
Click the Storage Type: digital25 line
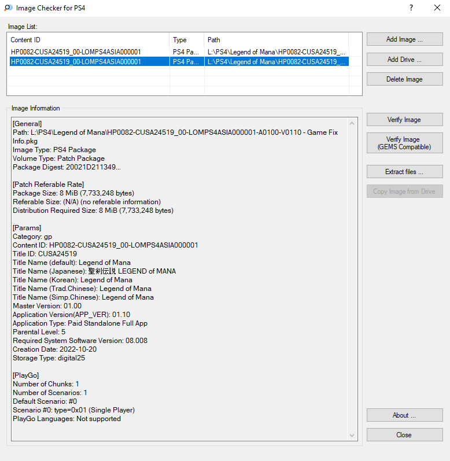(49, 358)
